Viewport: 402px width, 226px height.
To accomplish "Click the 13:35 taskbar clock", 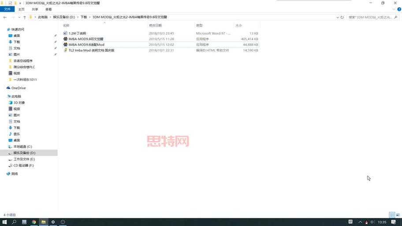I will pos(382,222).
